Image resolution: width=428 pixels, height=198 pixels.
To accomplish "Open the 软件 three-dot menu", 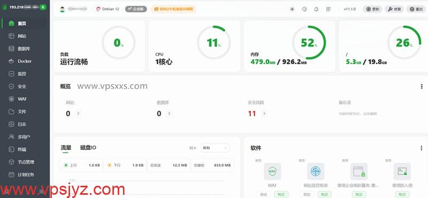I will 422,148.
